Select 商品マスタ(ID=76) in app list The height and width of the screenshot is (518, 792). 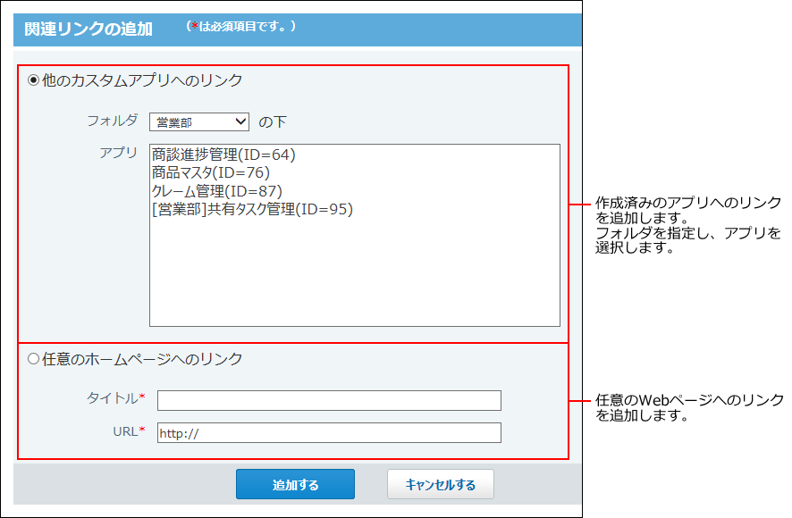[211, 172]
